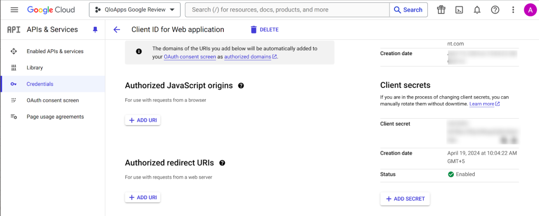The height and width of the screenshot is (216, 539).
Task: Open the hamburger navigation menu
Action: pos(14,10)
